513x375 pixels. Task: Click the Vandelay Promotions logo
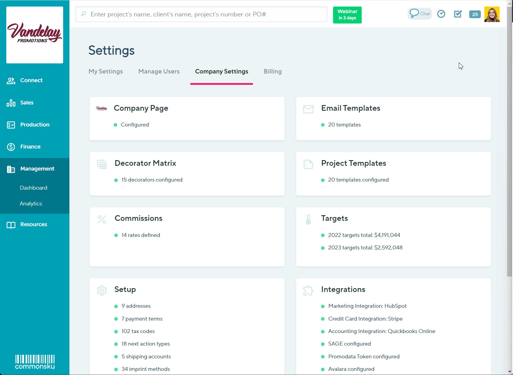(35, 35)
